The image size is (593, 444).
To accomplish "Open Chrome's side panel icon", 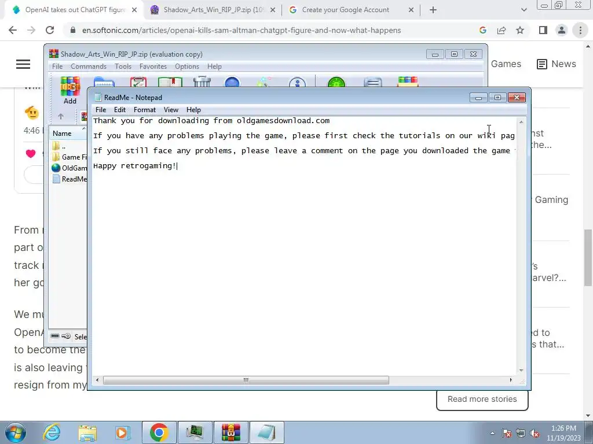I will pos(543,30).
